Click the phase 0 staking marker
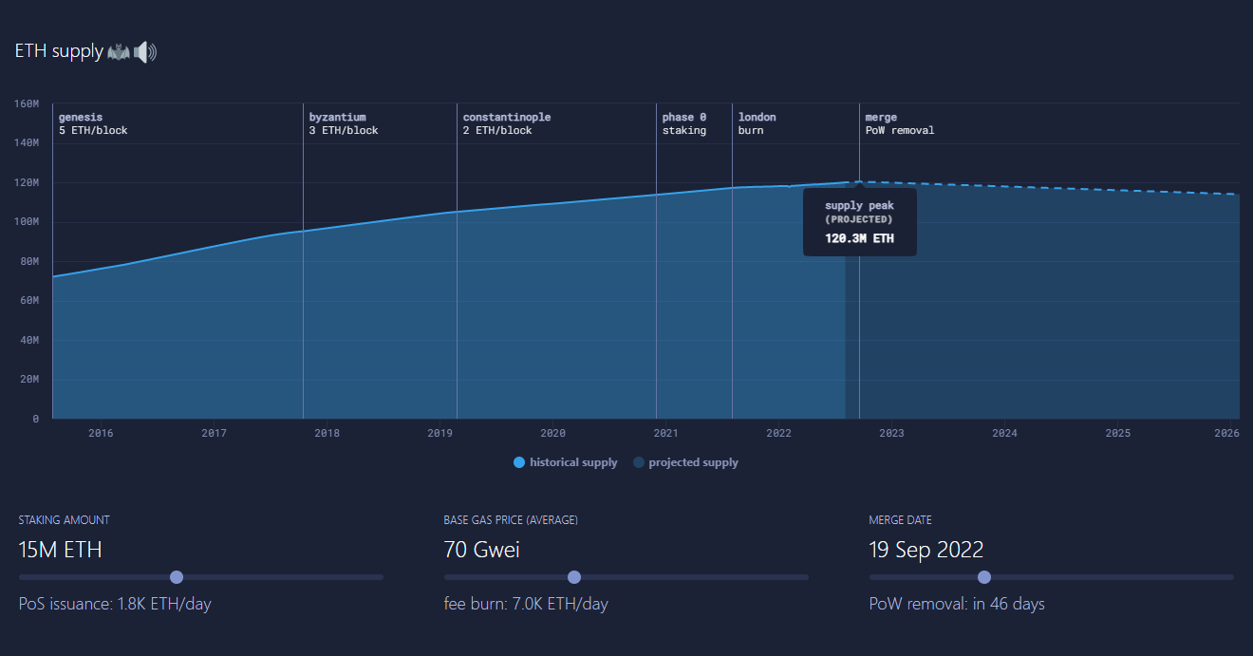This screenshot has width=1253, height=656. (683, 123)
